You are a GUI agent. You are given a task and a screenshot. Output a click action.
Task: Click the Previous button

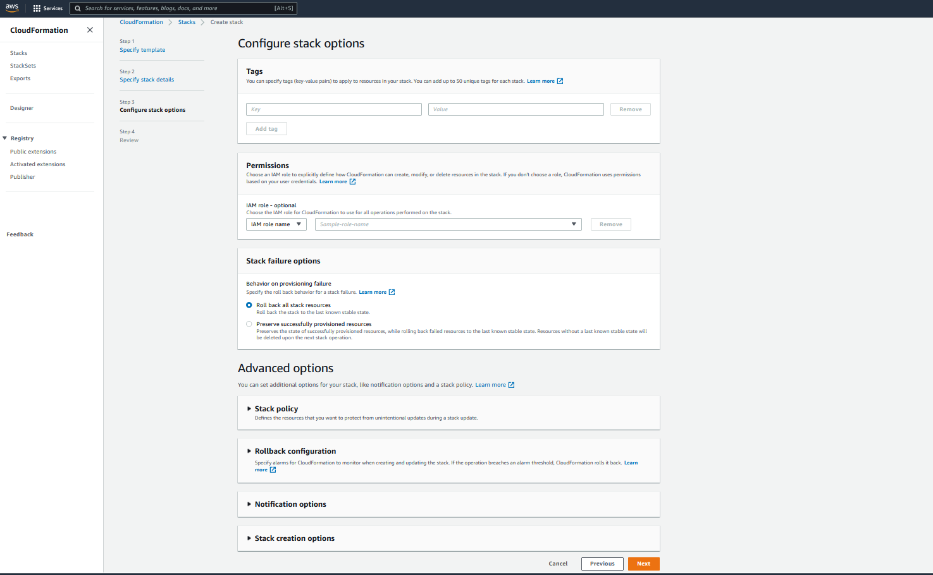click(x=602, y=564)
